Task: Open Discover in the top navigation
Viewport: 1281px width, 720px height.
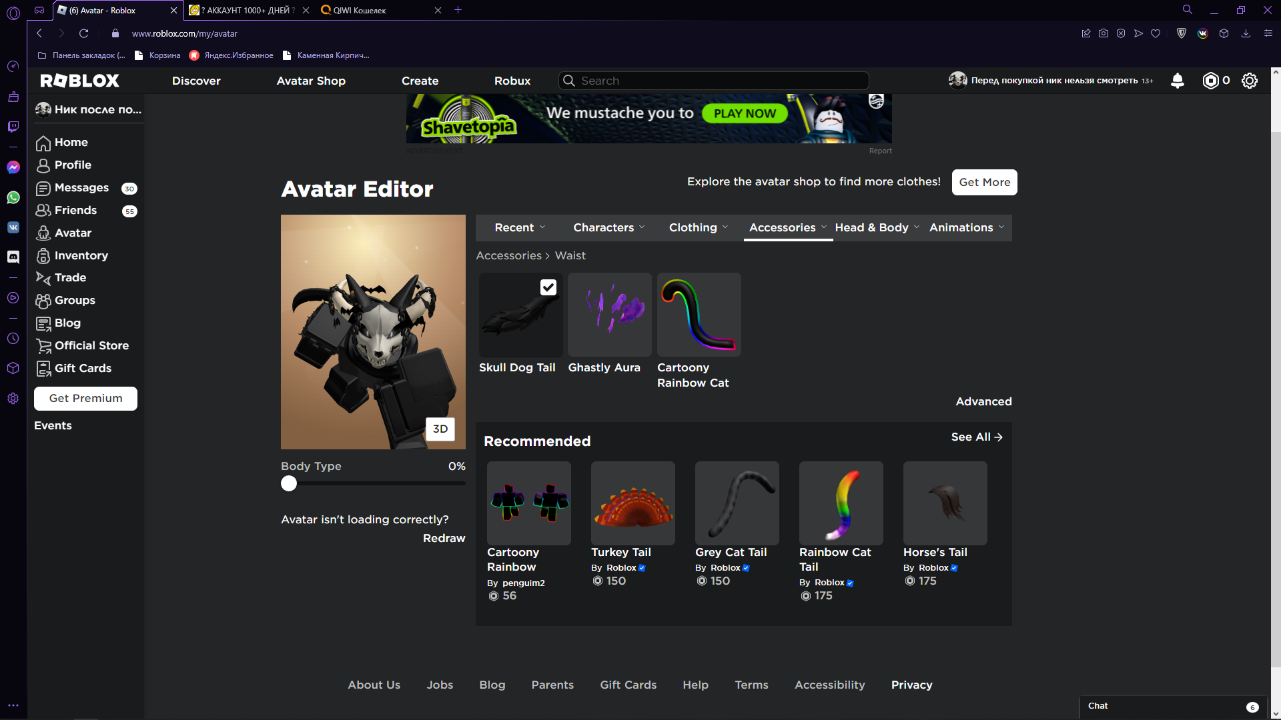Action: point(196,81)
